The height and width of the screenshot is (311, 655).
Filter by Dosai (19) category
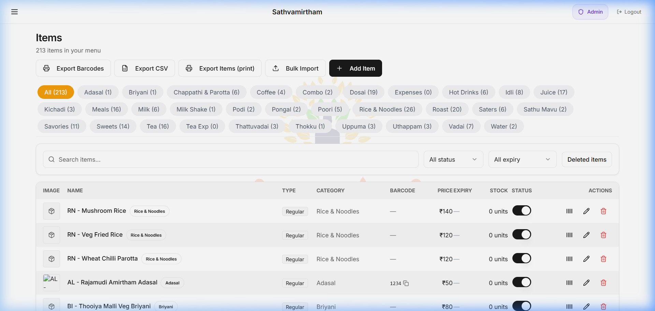[x=364, y=92]
